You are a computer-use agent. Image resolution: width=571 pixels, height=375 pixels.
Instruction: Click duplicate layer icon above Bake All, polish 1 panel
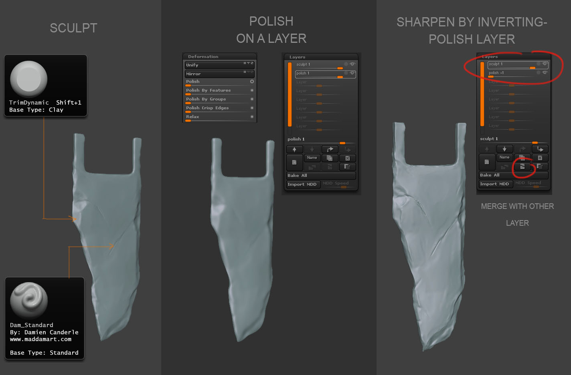coord(330,158)
